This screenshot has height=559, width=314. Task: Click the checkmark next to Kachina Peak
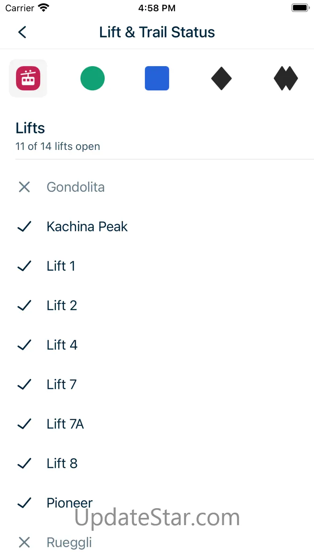point(25,227)
